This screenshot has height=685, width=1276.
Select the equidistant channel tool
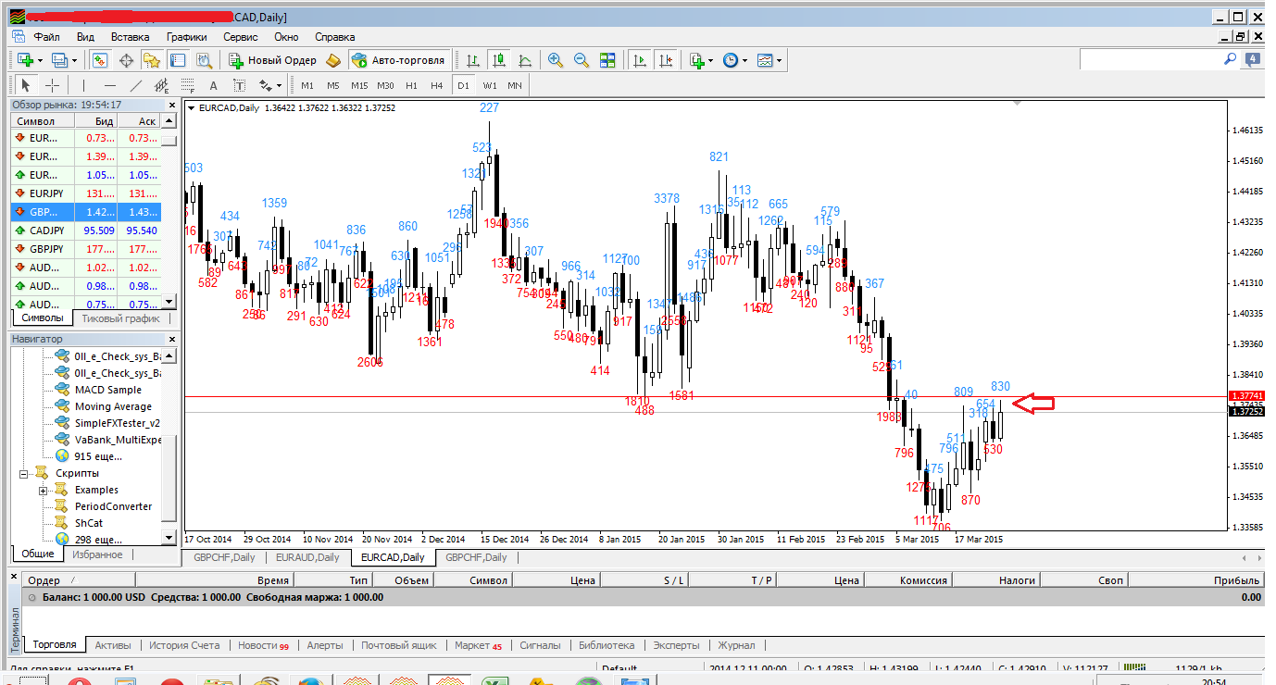click(x=162, y=85)
